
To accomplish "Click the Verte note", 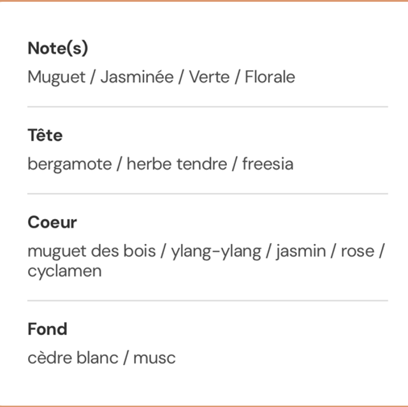I will [x=208, y=78].
